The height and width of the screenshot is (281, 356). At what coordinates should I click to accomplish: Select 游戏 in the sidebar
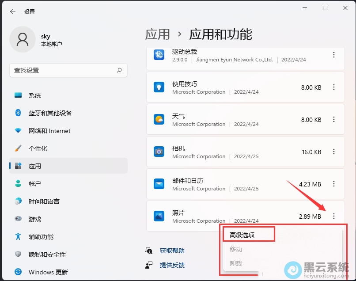34,219
